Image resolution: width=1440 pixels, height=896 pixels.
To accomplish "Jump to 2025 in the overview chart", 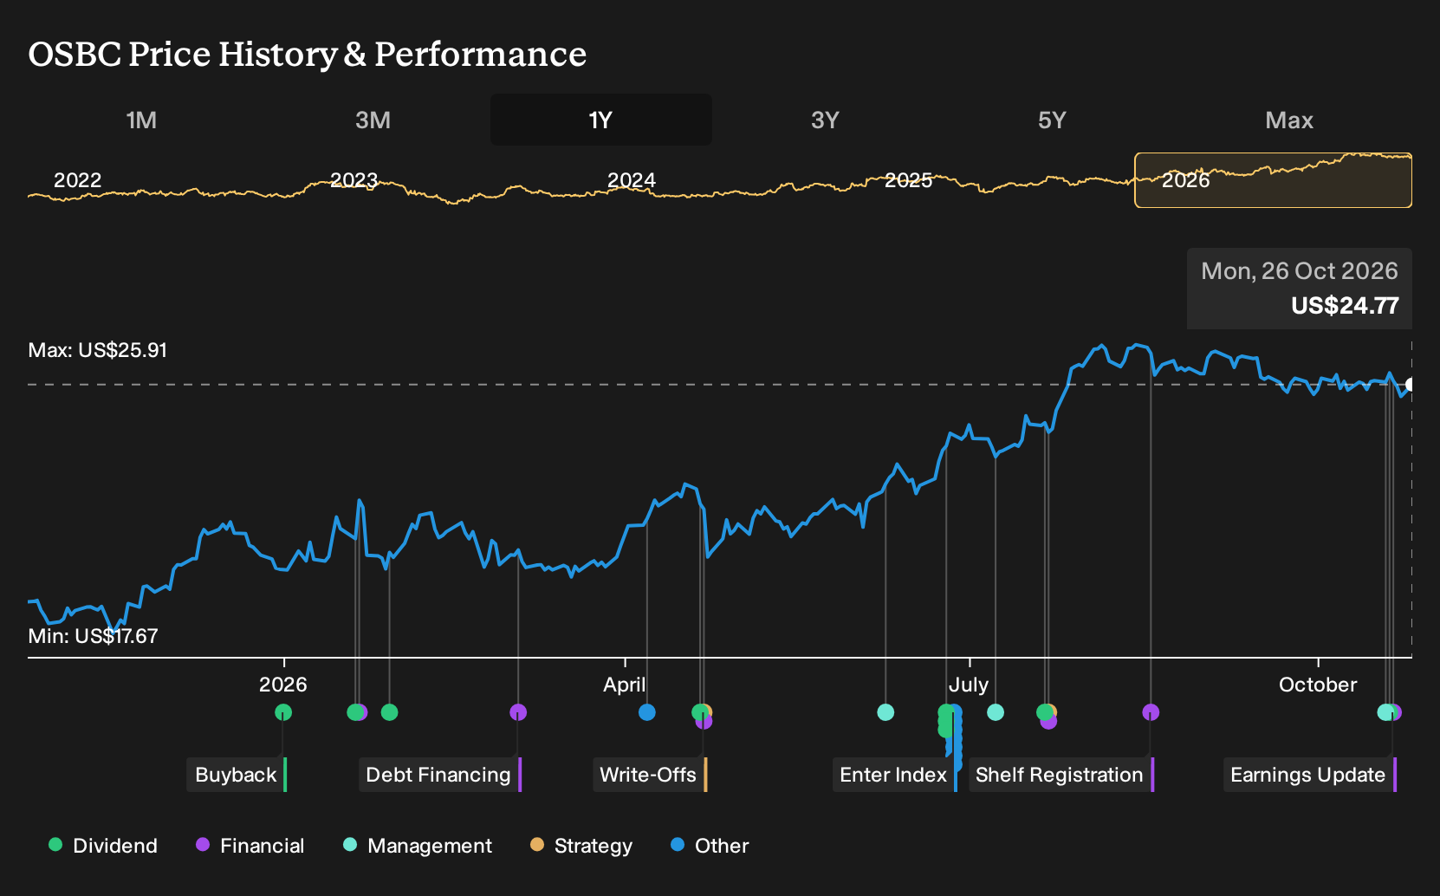I will (909, 180).
